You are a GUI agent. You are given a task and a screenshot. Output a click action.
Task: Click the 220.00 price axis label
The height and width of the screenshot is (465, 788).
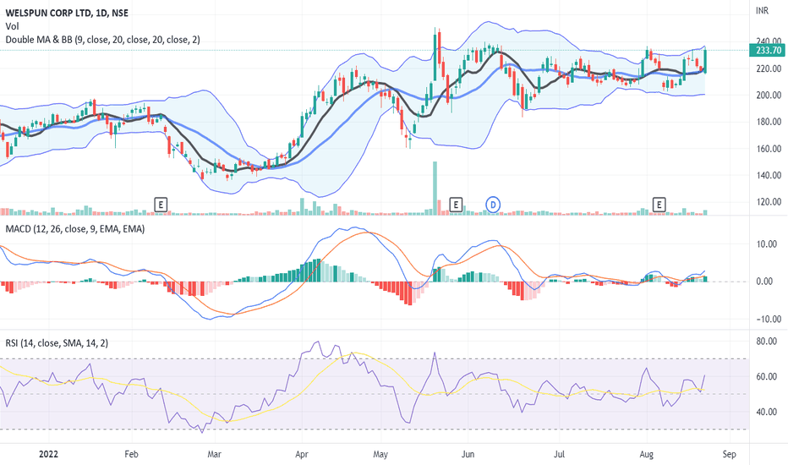[769, 68]
